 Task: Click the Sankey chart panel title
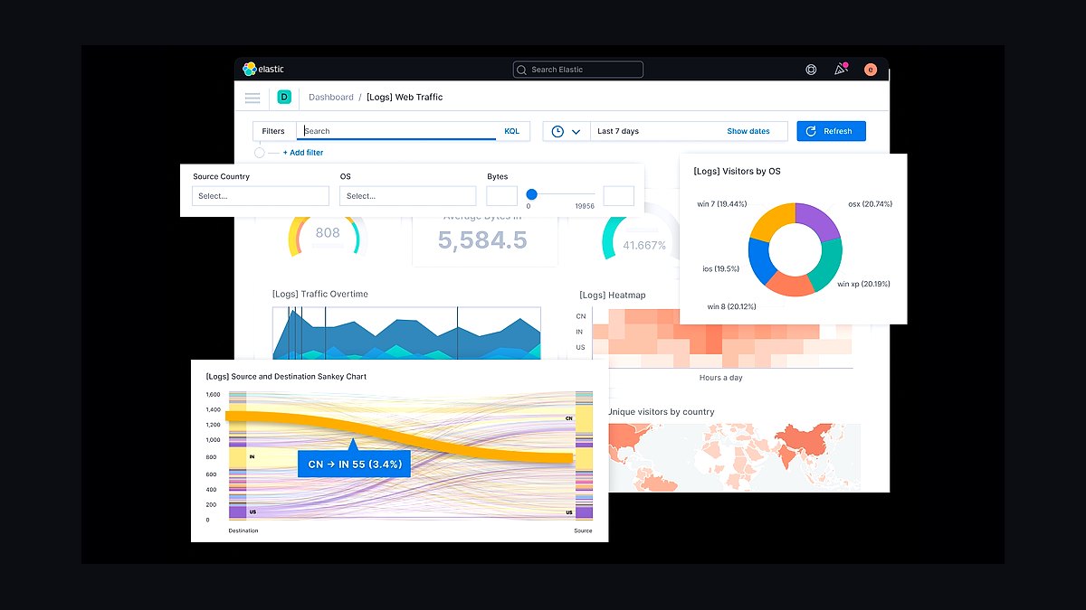pos(286,376)
